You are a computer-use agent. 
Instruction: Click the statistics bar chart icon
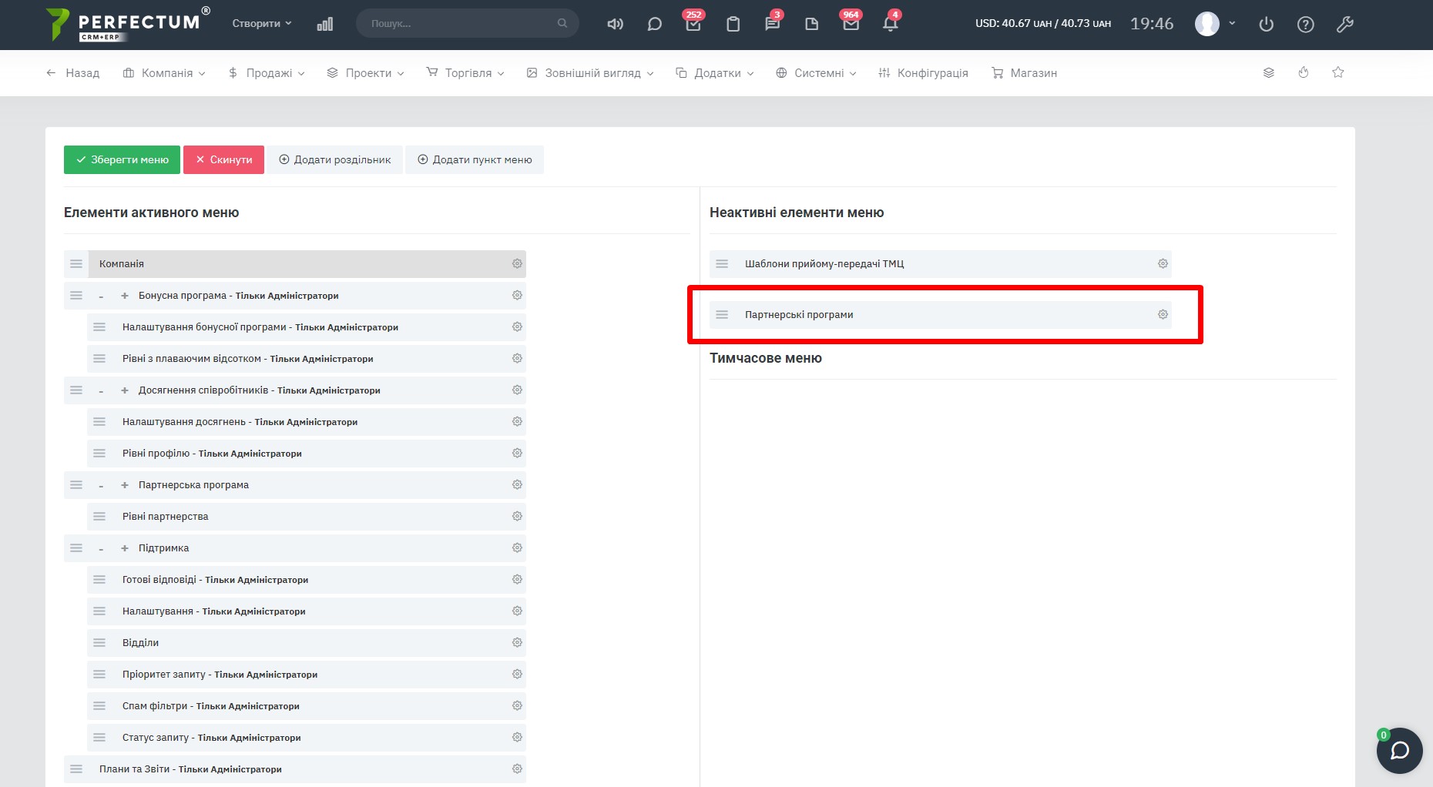324,24
